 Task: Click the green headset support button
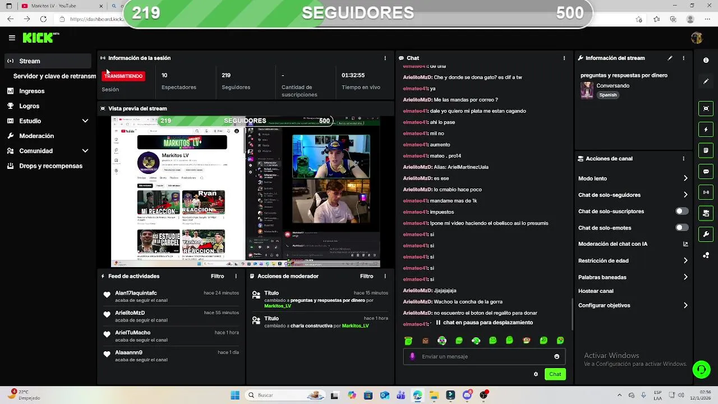tap(701, 369)
